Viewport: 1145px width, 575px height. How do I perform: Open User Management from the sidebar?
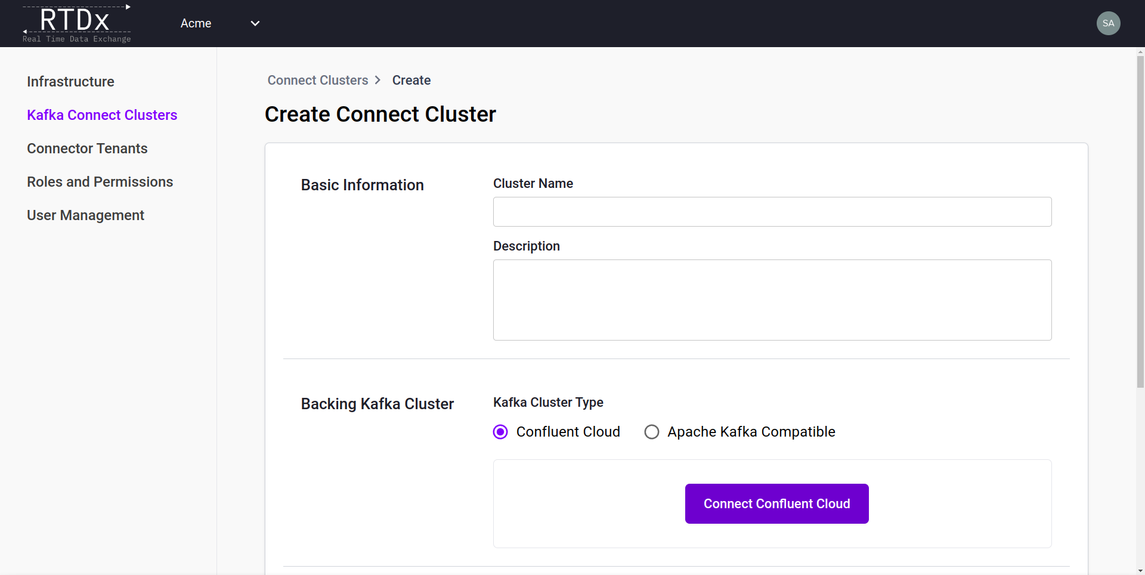85,215
